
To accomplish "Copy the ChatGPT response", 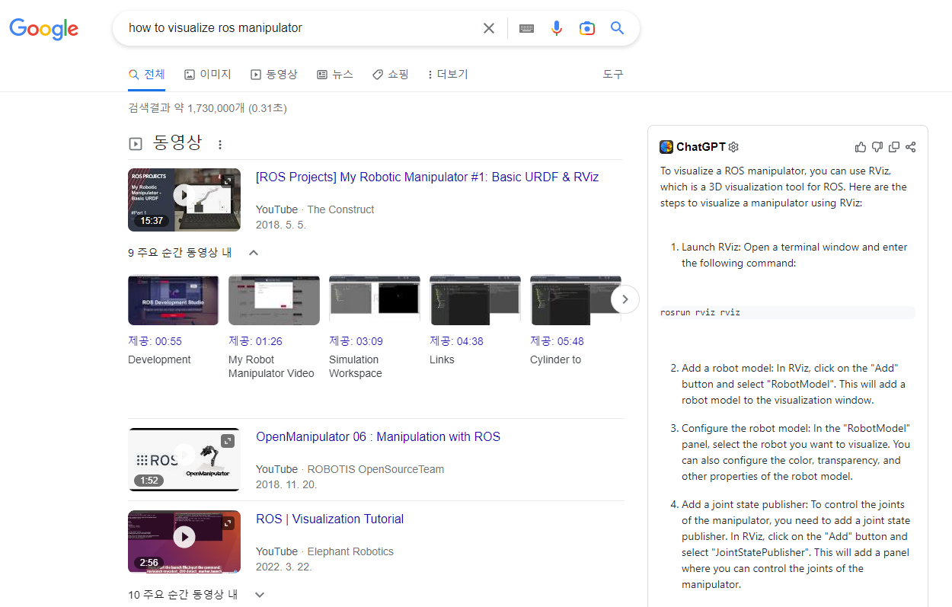I will click(x=894, y=147).
